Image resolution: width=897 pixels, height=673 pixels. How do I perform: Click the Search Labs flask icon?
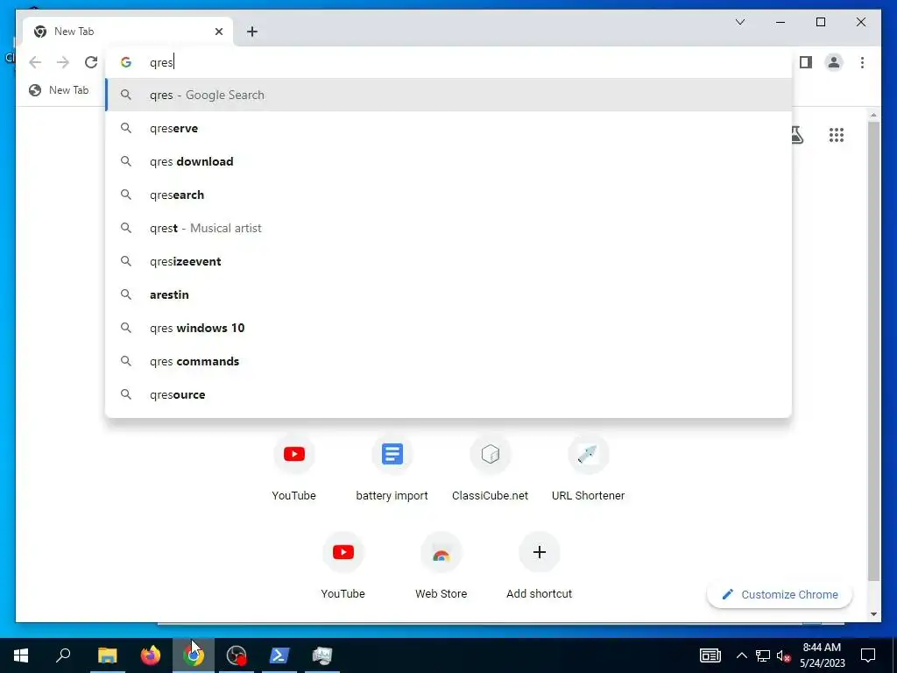tap(796, 135)
